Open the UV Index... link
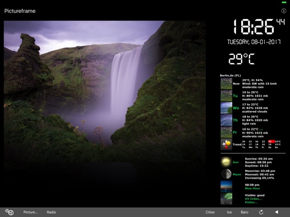290x217 pixels. 253,199
